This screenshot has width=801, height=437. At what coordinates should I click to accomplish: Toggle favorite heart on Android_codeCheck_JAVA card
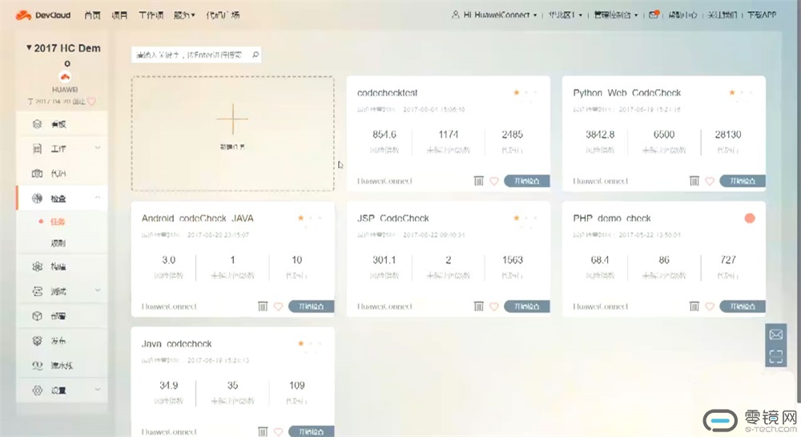coord(279,306)
